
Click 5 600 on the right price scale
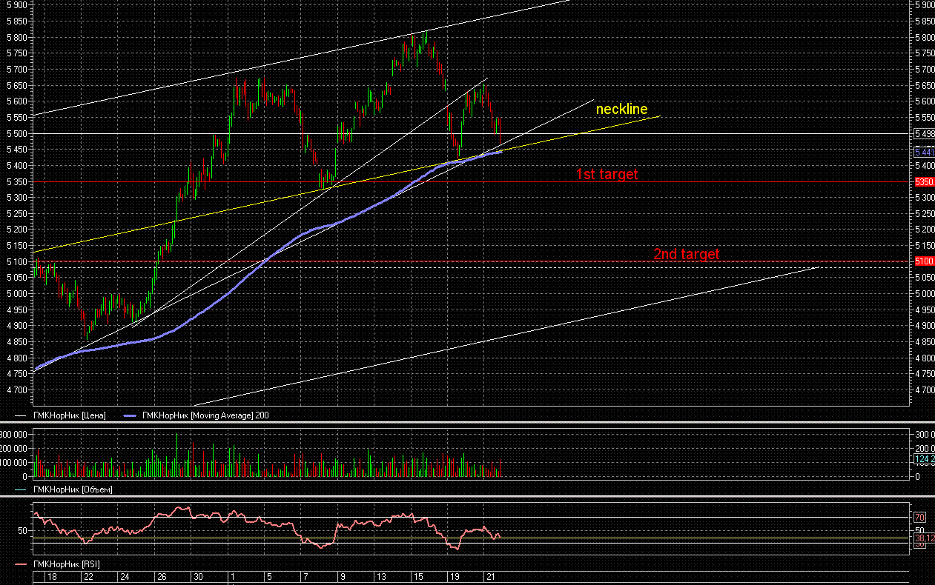(x=924, y=101)
